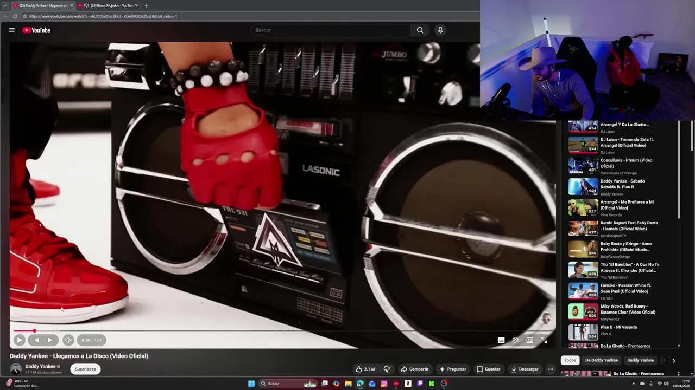Show more filter chips with arrow

point(674,360)
